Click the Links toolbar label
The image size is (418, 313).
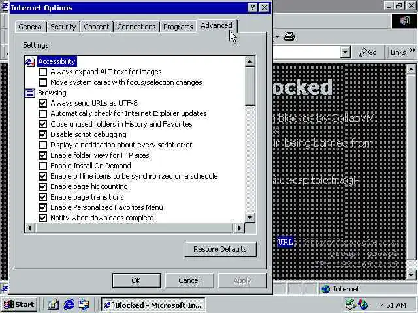pos(398,52)
